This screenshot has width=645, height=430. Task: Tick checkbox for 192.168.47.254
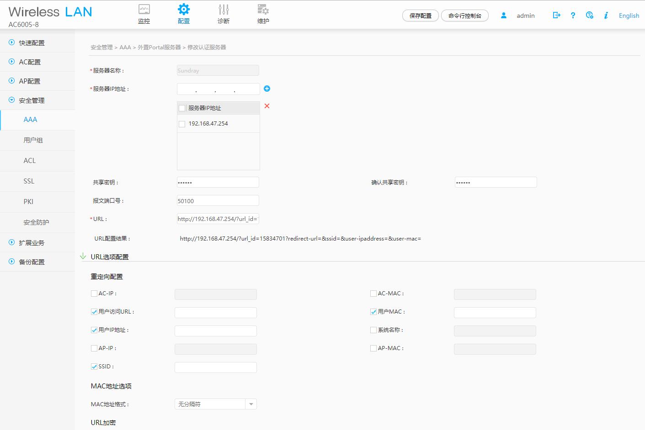(182, 124)
